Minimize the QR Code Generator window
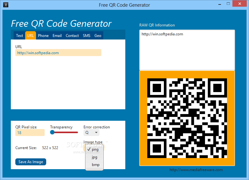This screenshot has width=249, height=180. pyautogui.click(x=220, y=4)
